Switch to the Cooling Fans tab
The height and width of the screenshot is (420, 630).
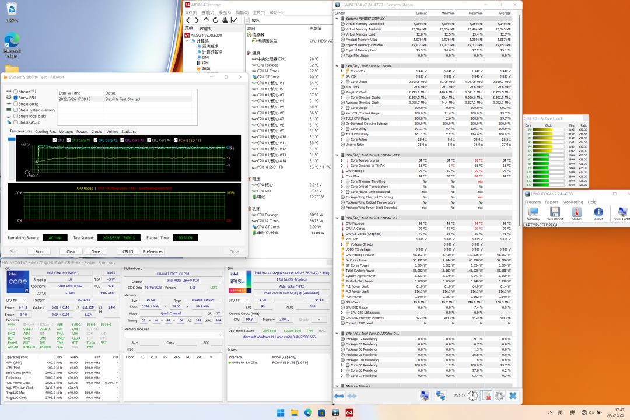tap(45, 132)
